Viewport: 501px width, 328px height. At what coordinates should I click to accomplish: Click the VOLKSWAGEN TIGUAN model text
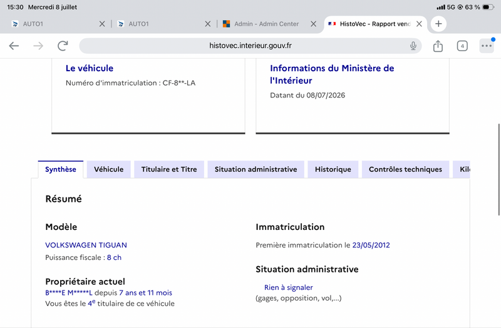(86, 245)
